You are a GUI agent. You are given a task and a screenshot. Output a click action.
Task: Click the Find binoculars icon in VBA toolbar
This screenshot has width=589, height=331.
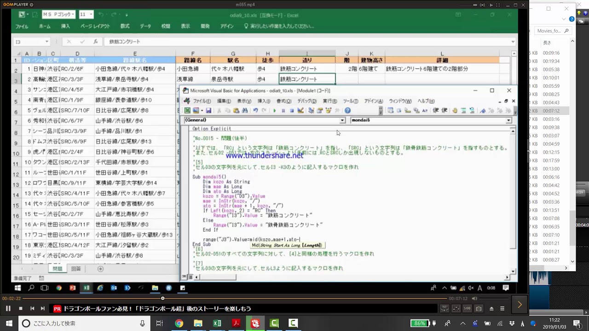point(245,111)
